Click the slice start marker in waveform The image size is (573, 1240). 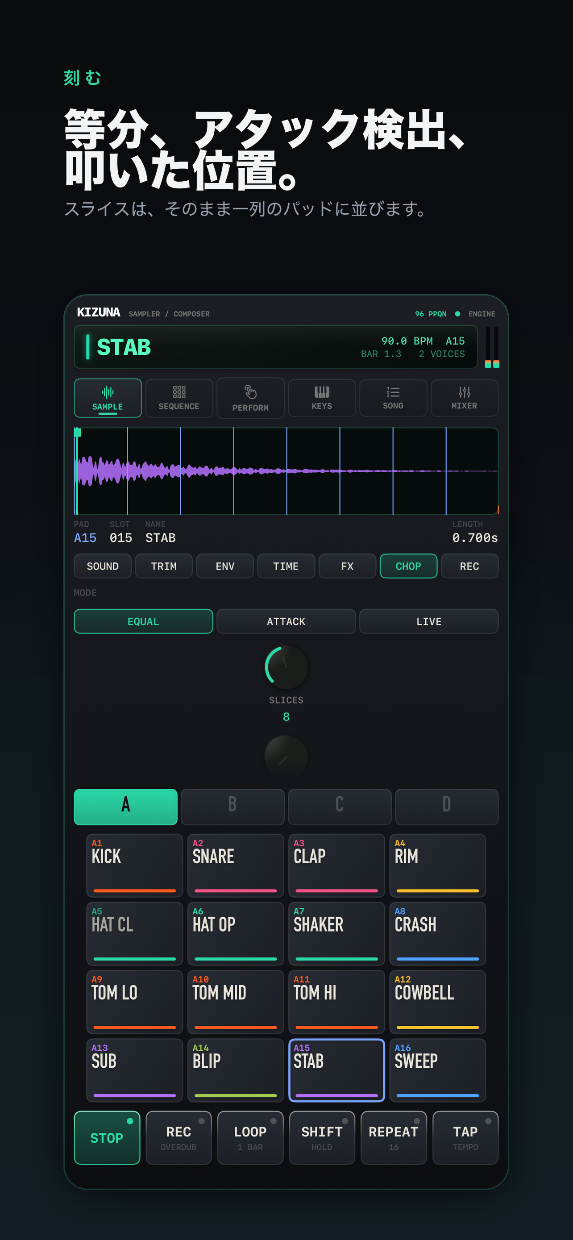pos(77,432)
